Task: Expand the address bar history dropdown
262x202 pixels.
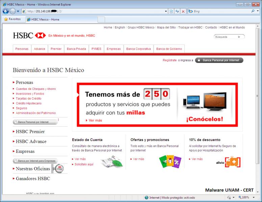Action: (x=166, y=11)
